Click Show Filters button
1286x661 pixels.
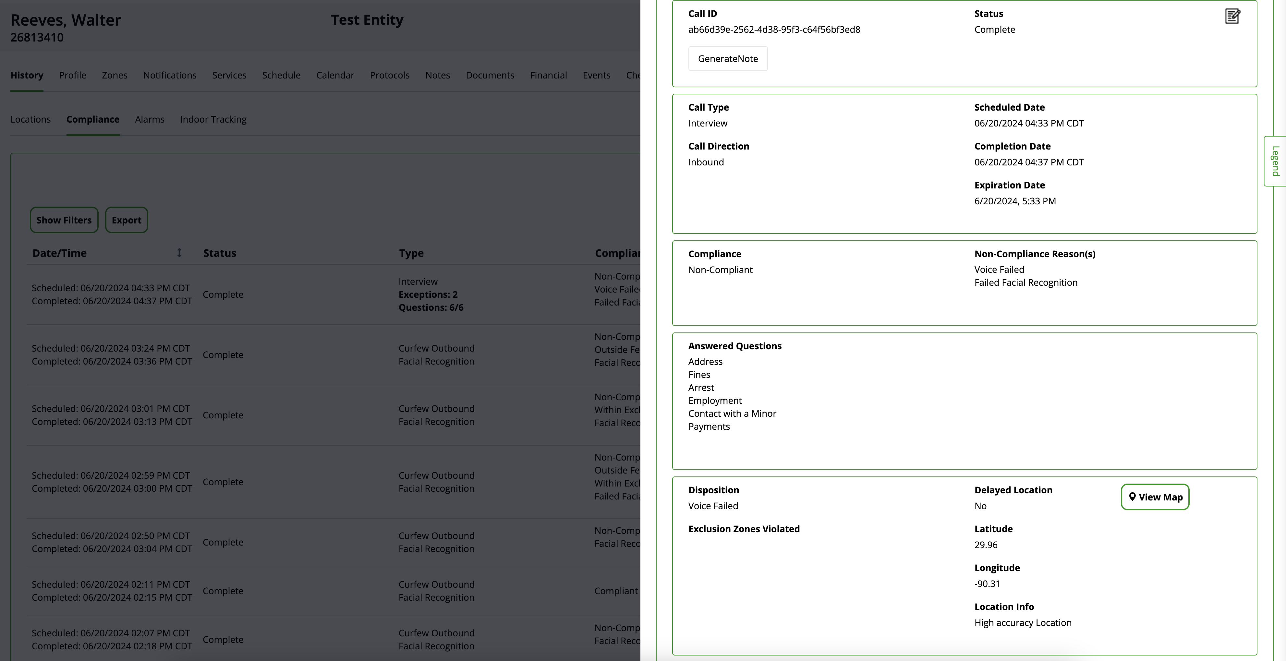(64, 220)
